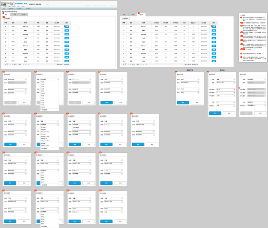This screenshot has width=268, height=228.
Task: Click blue save button in laptop edit dialog
Action: click(215, 113)
